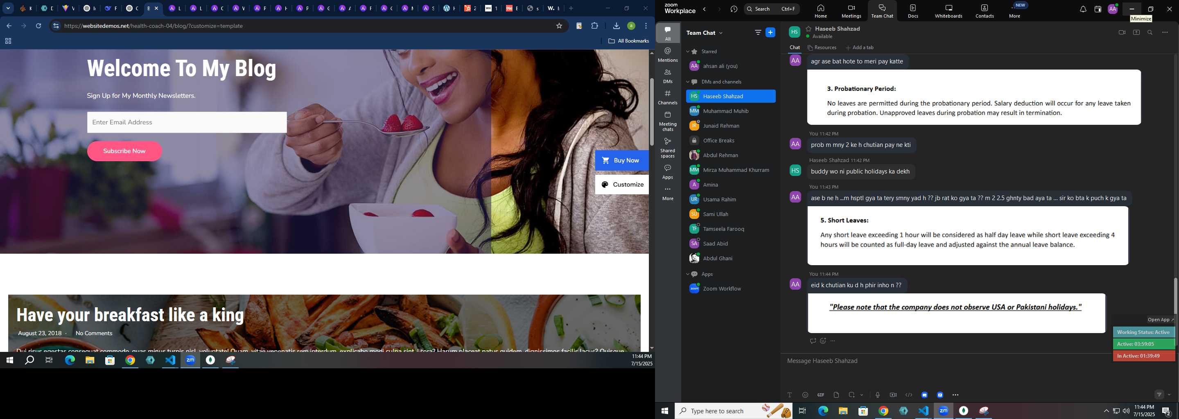Open the More menu with NEW badge
Viewport: 1179px width, 419px height.
point(1015,11)
